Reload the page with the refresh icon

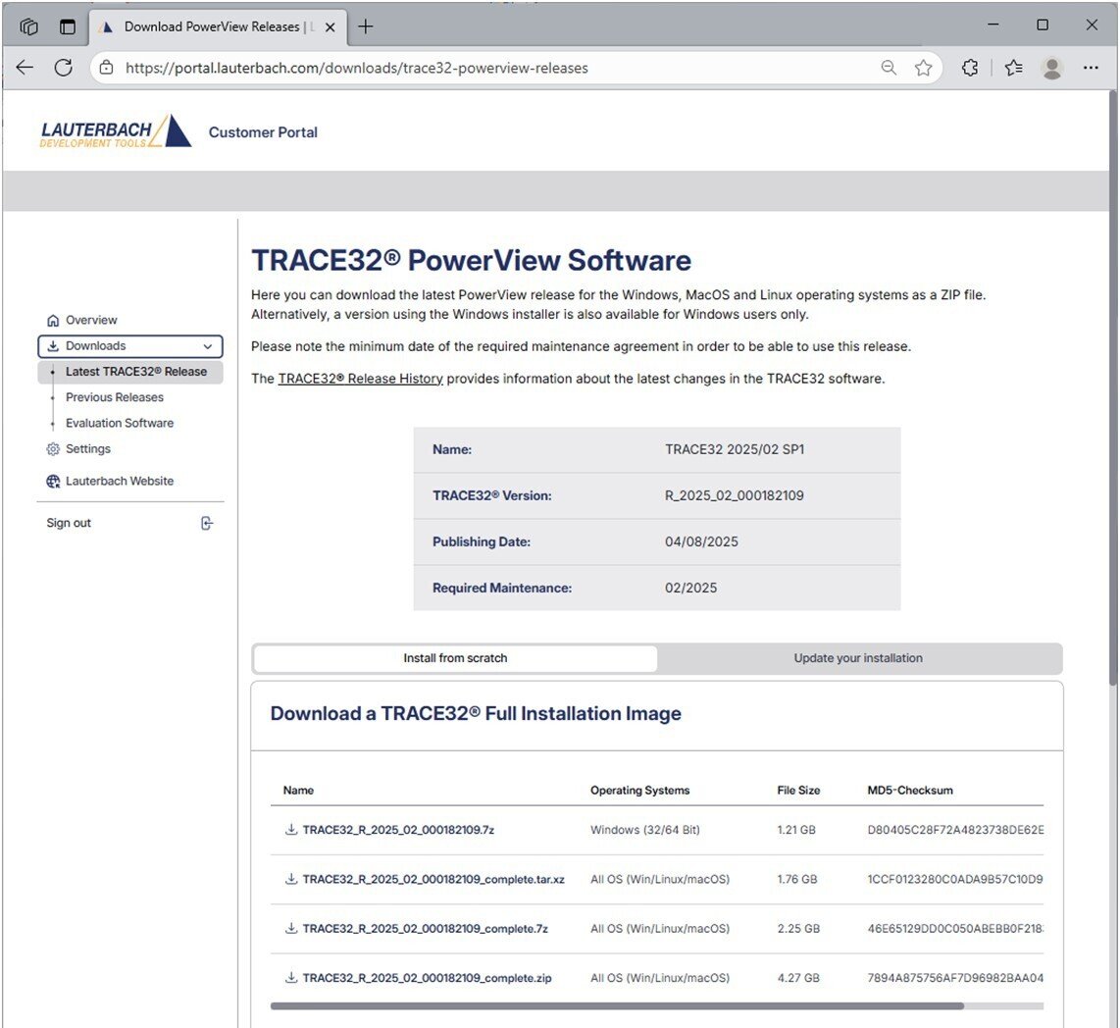coord(63,68)
